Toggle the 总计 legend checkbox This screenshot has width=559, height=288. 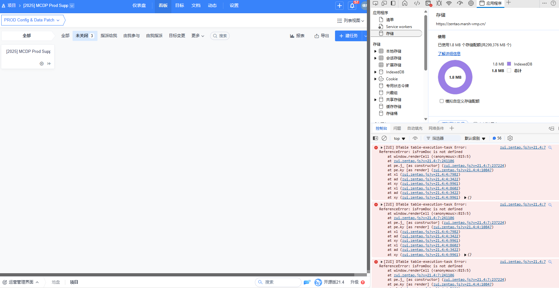(x=509, y=71)
